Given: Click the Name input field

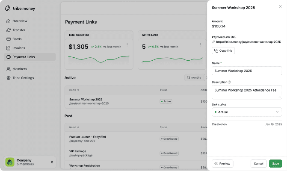Looking at the screenshot, I should tap(247, 71).
